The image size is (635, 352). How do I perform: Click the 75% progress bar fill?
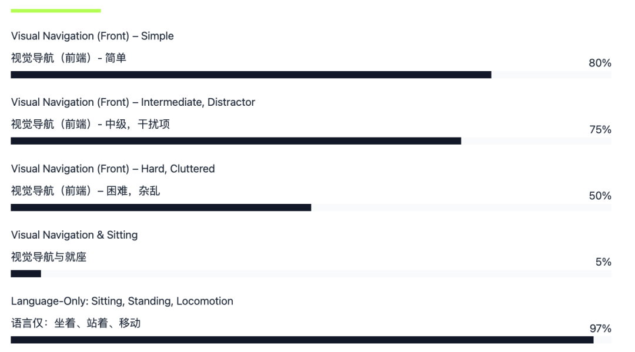pos(236,141)
